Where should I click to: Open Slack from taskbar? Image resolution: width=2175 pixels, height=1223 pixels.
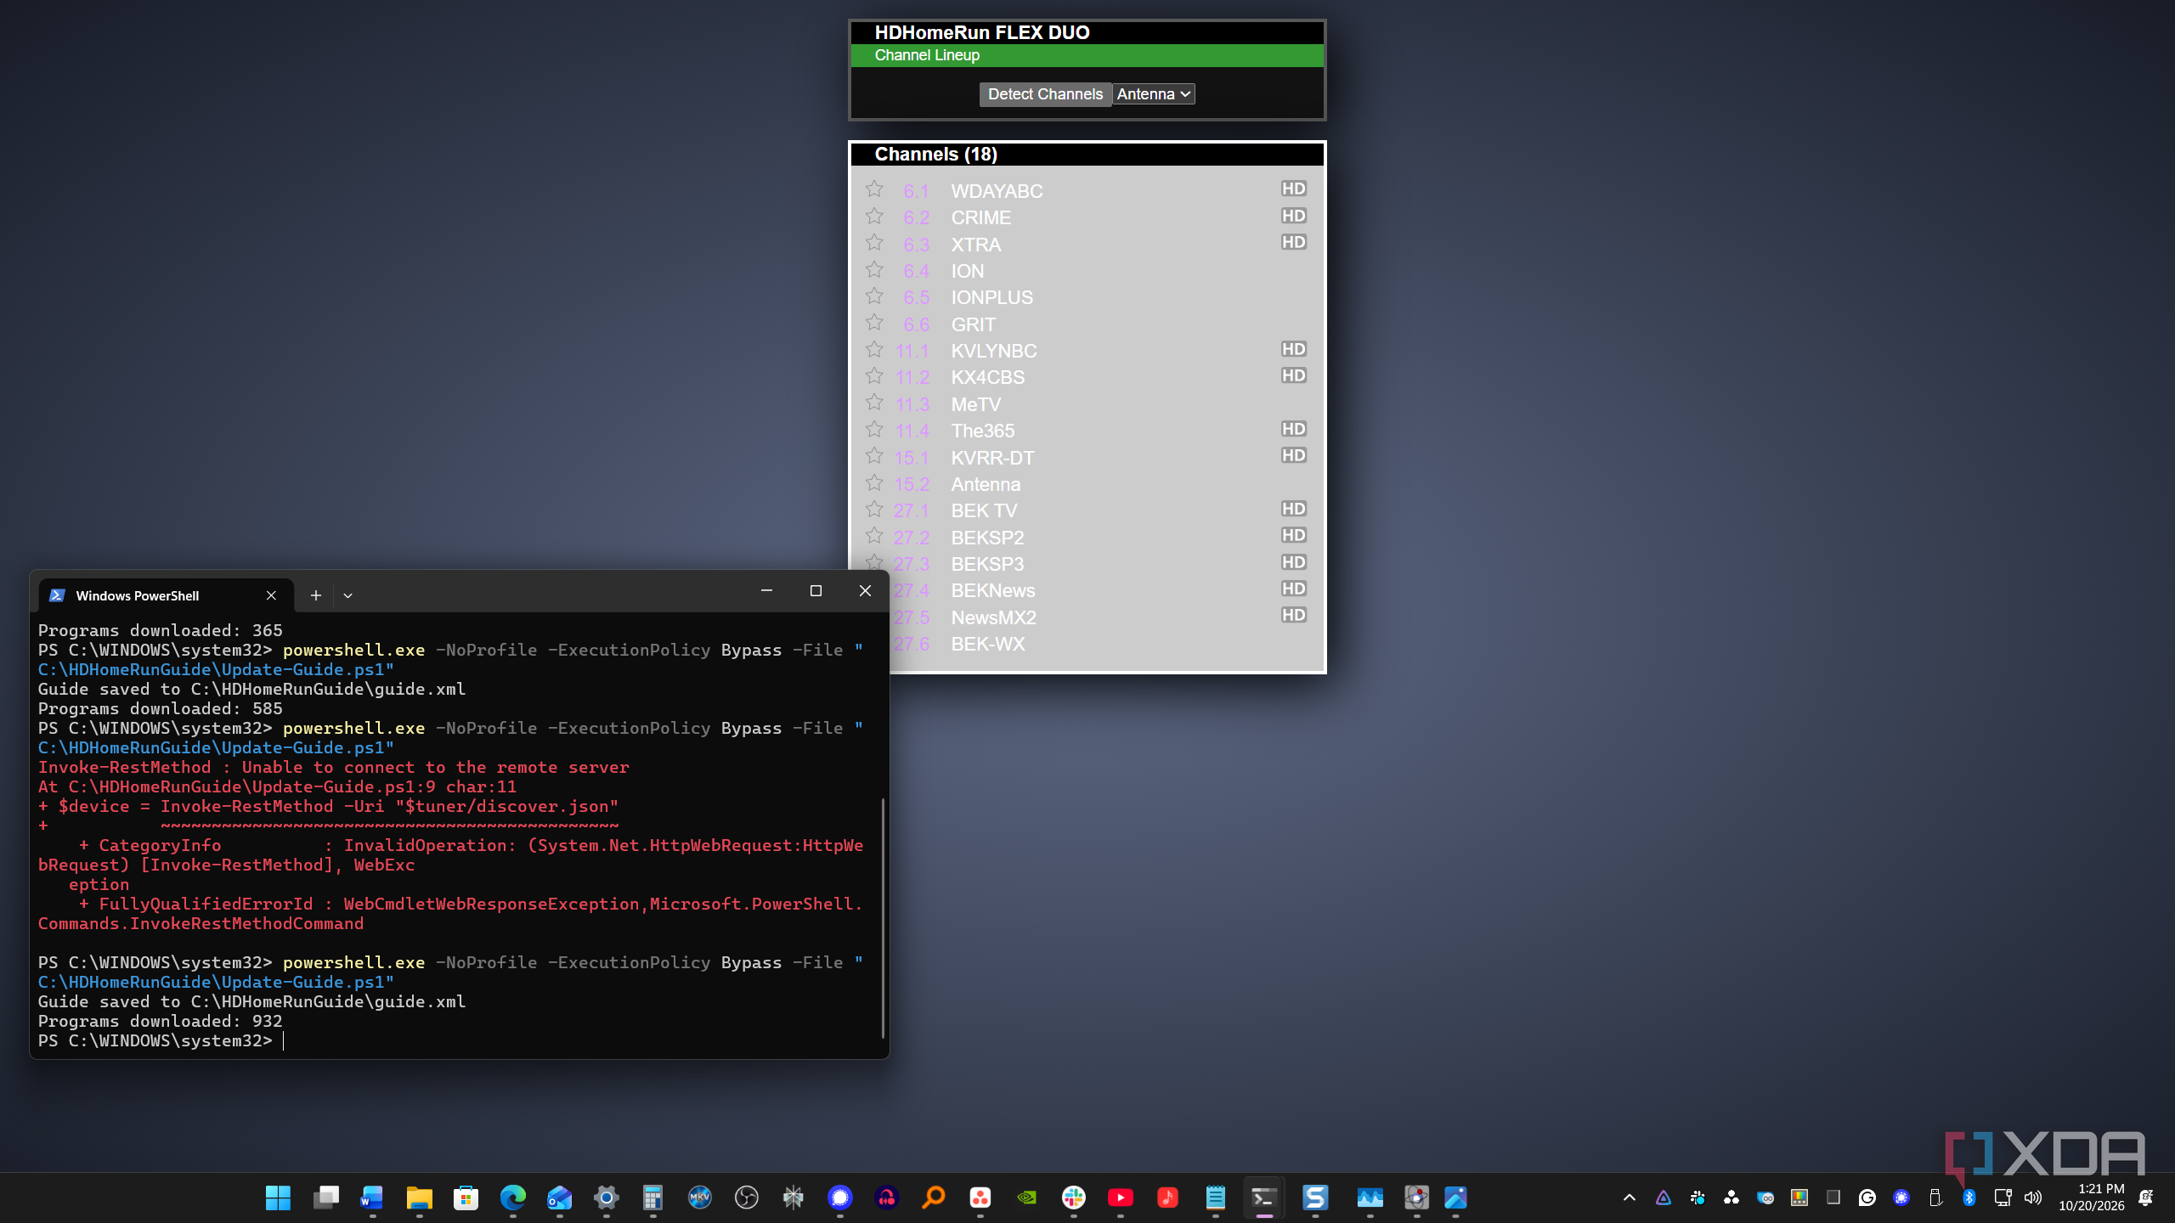1073,1198
